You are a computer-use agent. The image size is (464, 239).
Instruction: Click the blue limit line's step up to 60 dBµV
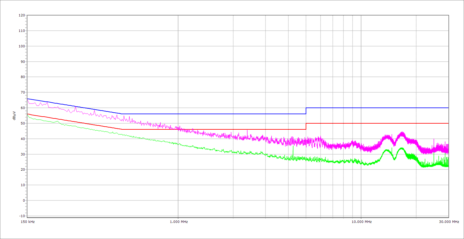click(x=306, y=111)
